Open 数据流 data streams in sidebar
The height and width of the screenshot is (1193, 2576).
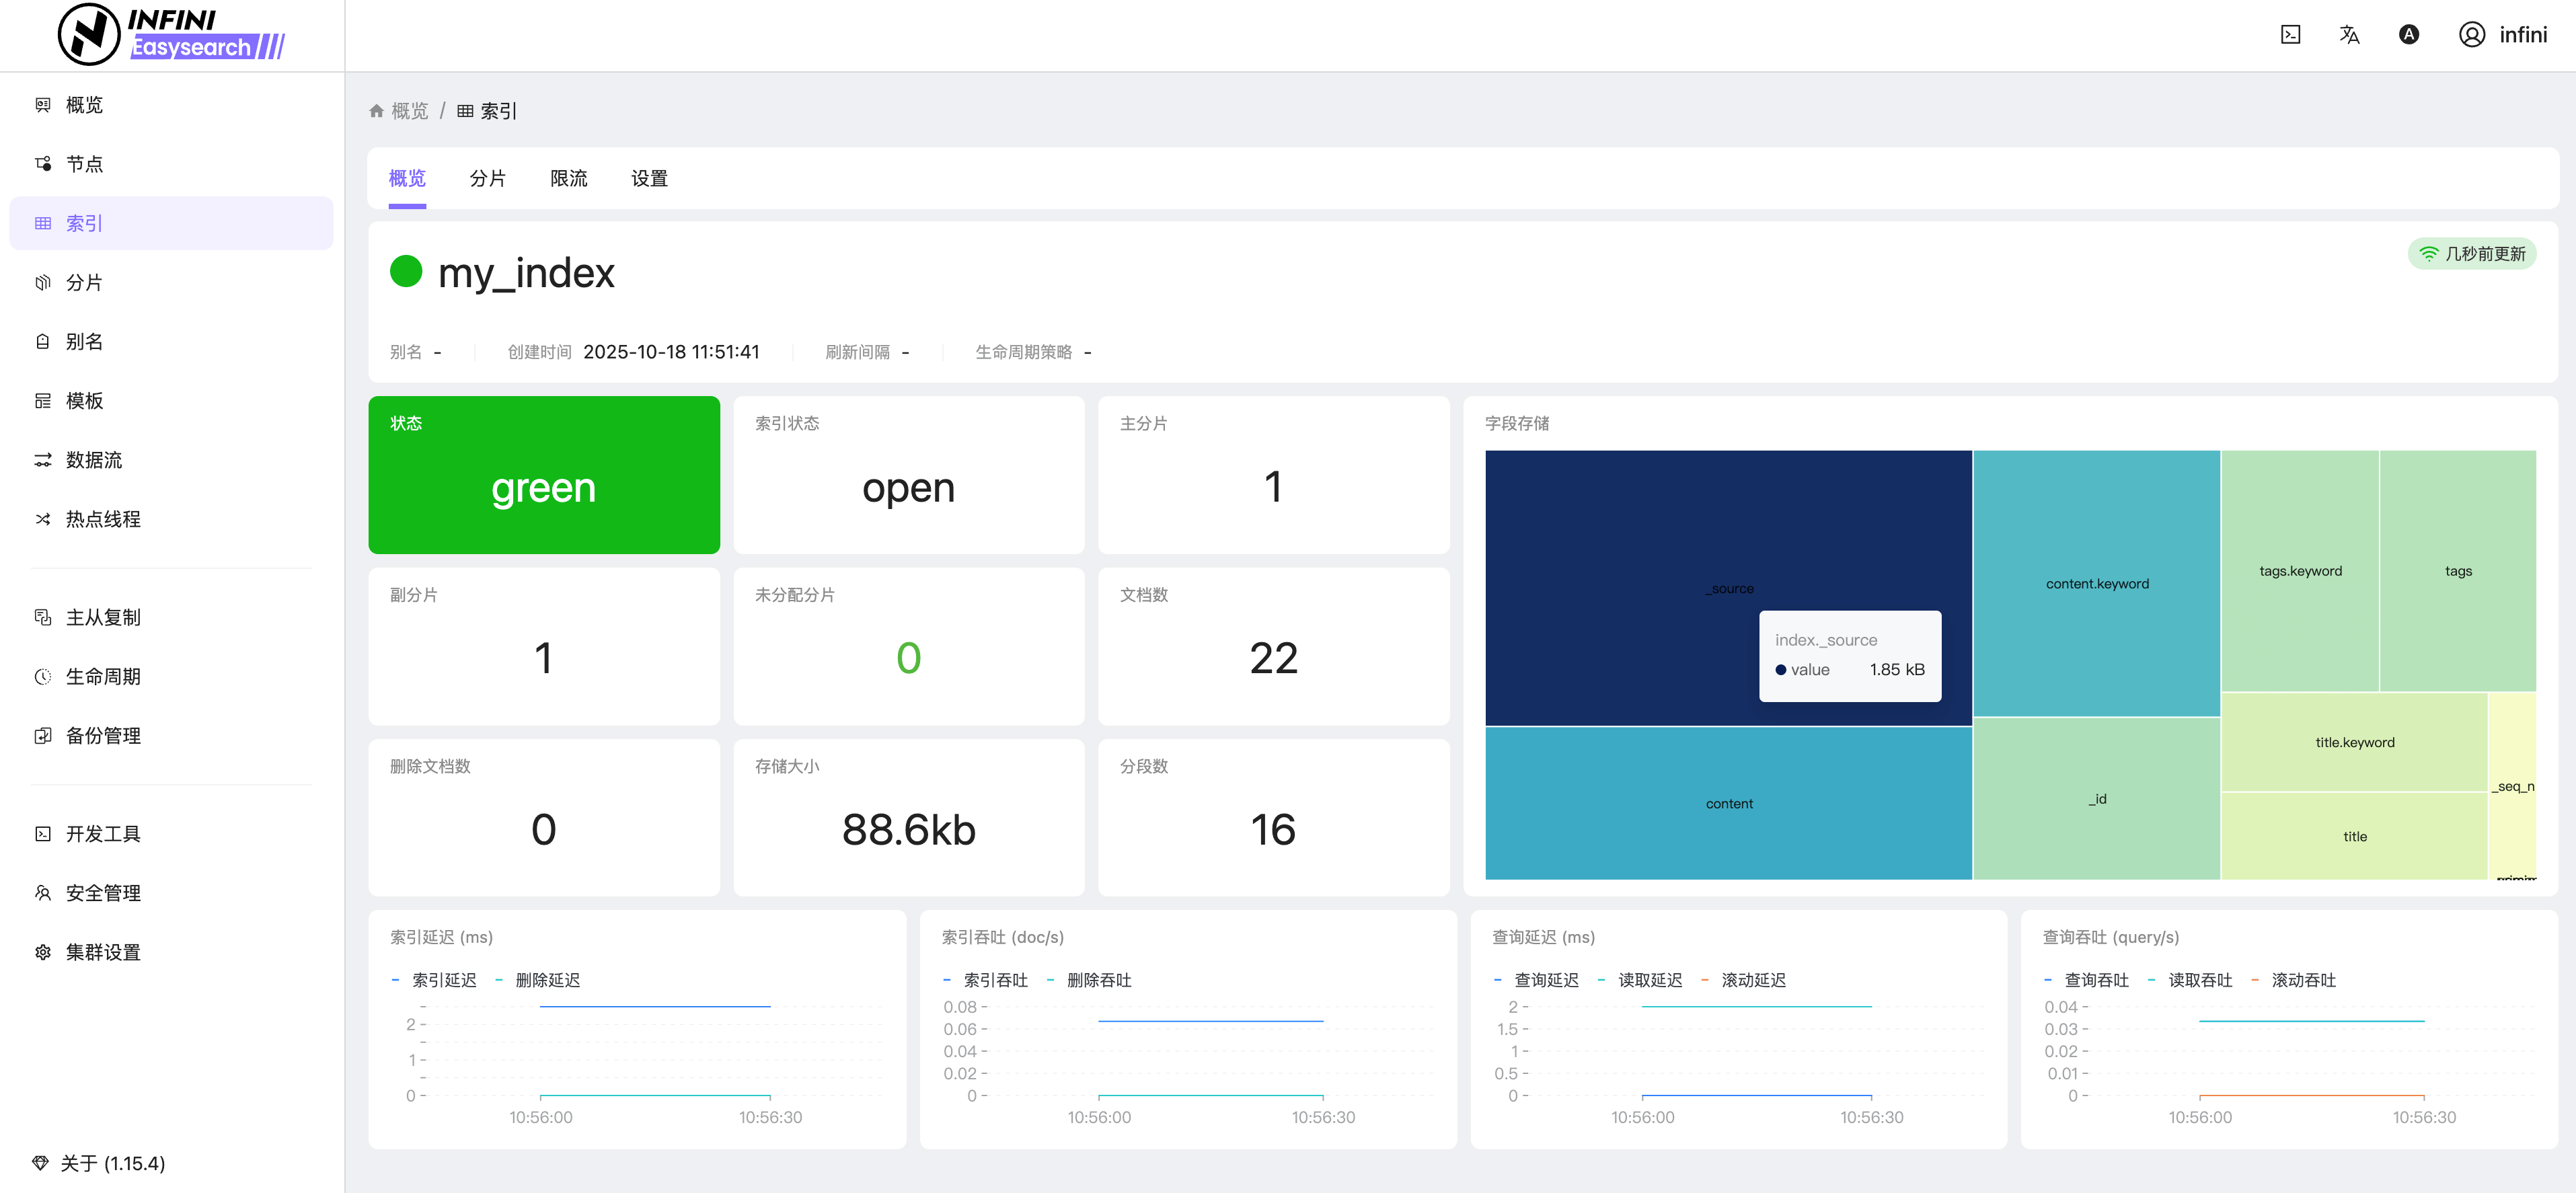pos(93,460)
